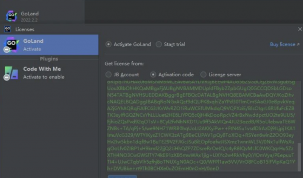This screenshot has width=303, height=178.
Task: Select Code With Me in the plugins list
Action: 49,73
